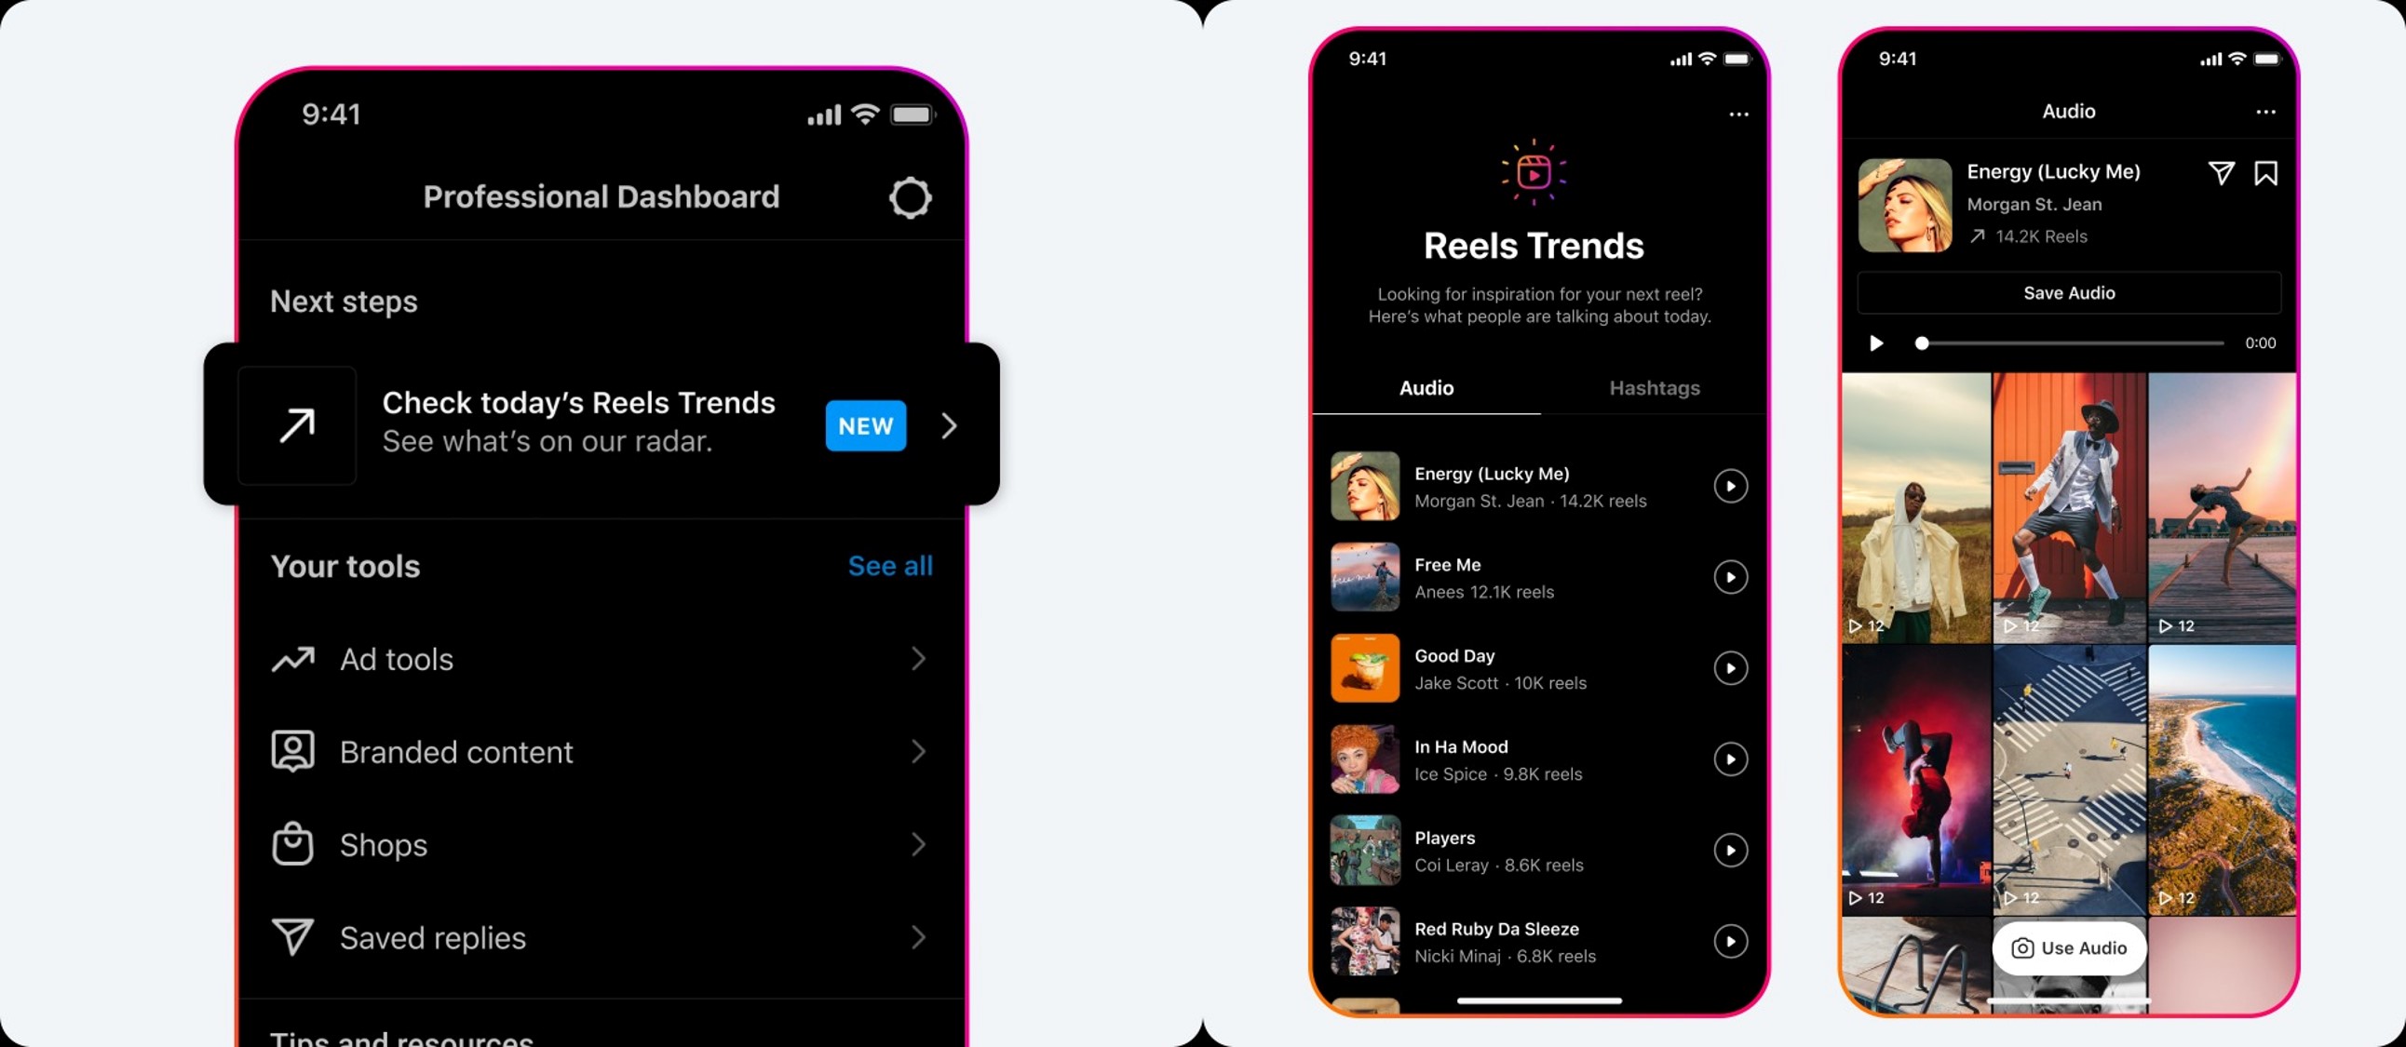Click the branded content profile icon
2406x1047 pixels.
291,751
